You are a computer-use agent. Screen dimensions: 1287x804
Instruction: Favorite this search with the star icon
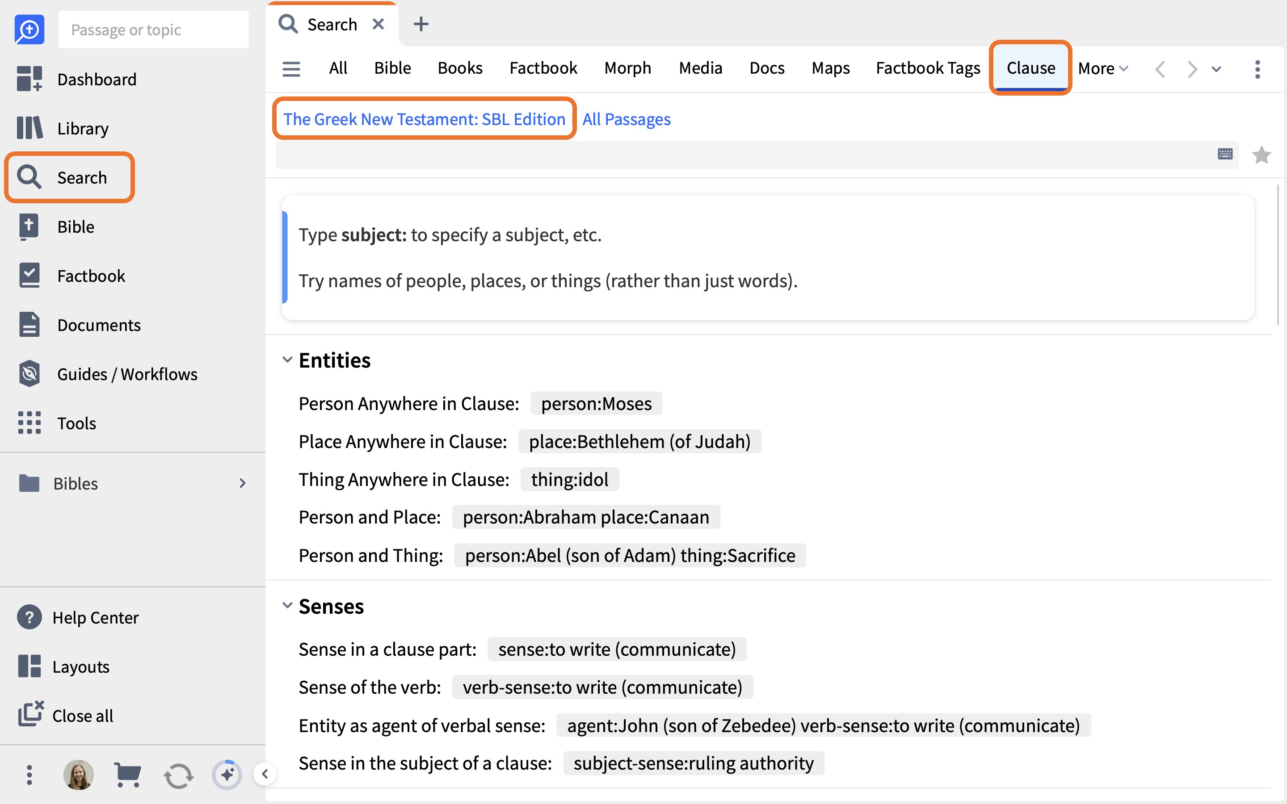pos(1261,155)
